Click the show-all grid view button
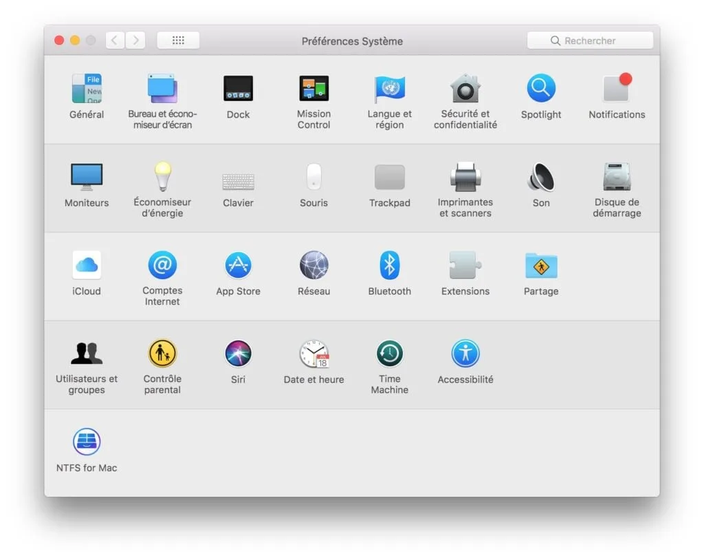 pos(178,40)
